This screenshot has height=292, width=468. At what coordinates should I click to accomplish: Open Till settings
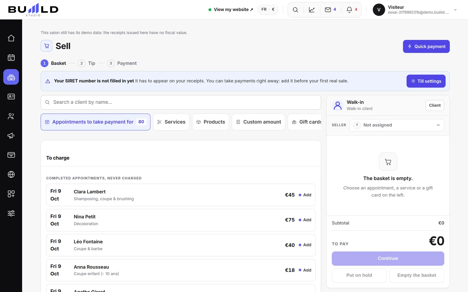pos(426,81)
